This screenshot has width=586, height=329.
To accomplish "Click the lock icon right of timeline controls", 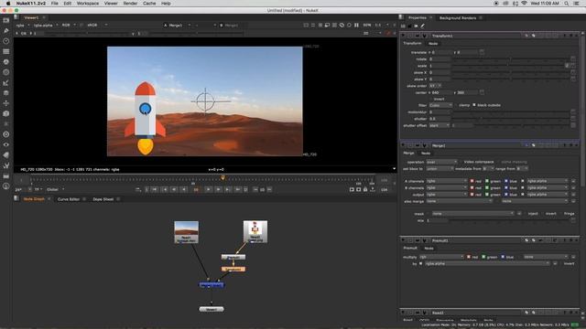I will [365, 189].
